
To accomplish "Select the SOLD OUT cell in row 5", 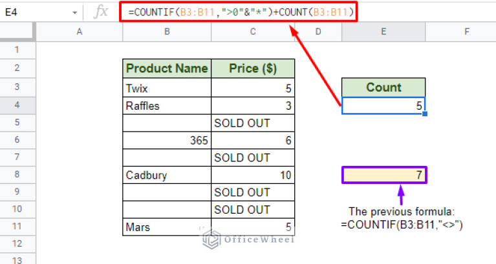I will click(253, 123).
